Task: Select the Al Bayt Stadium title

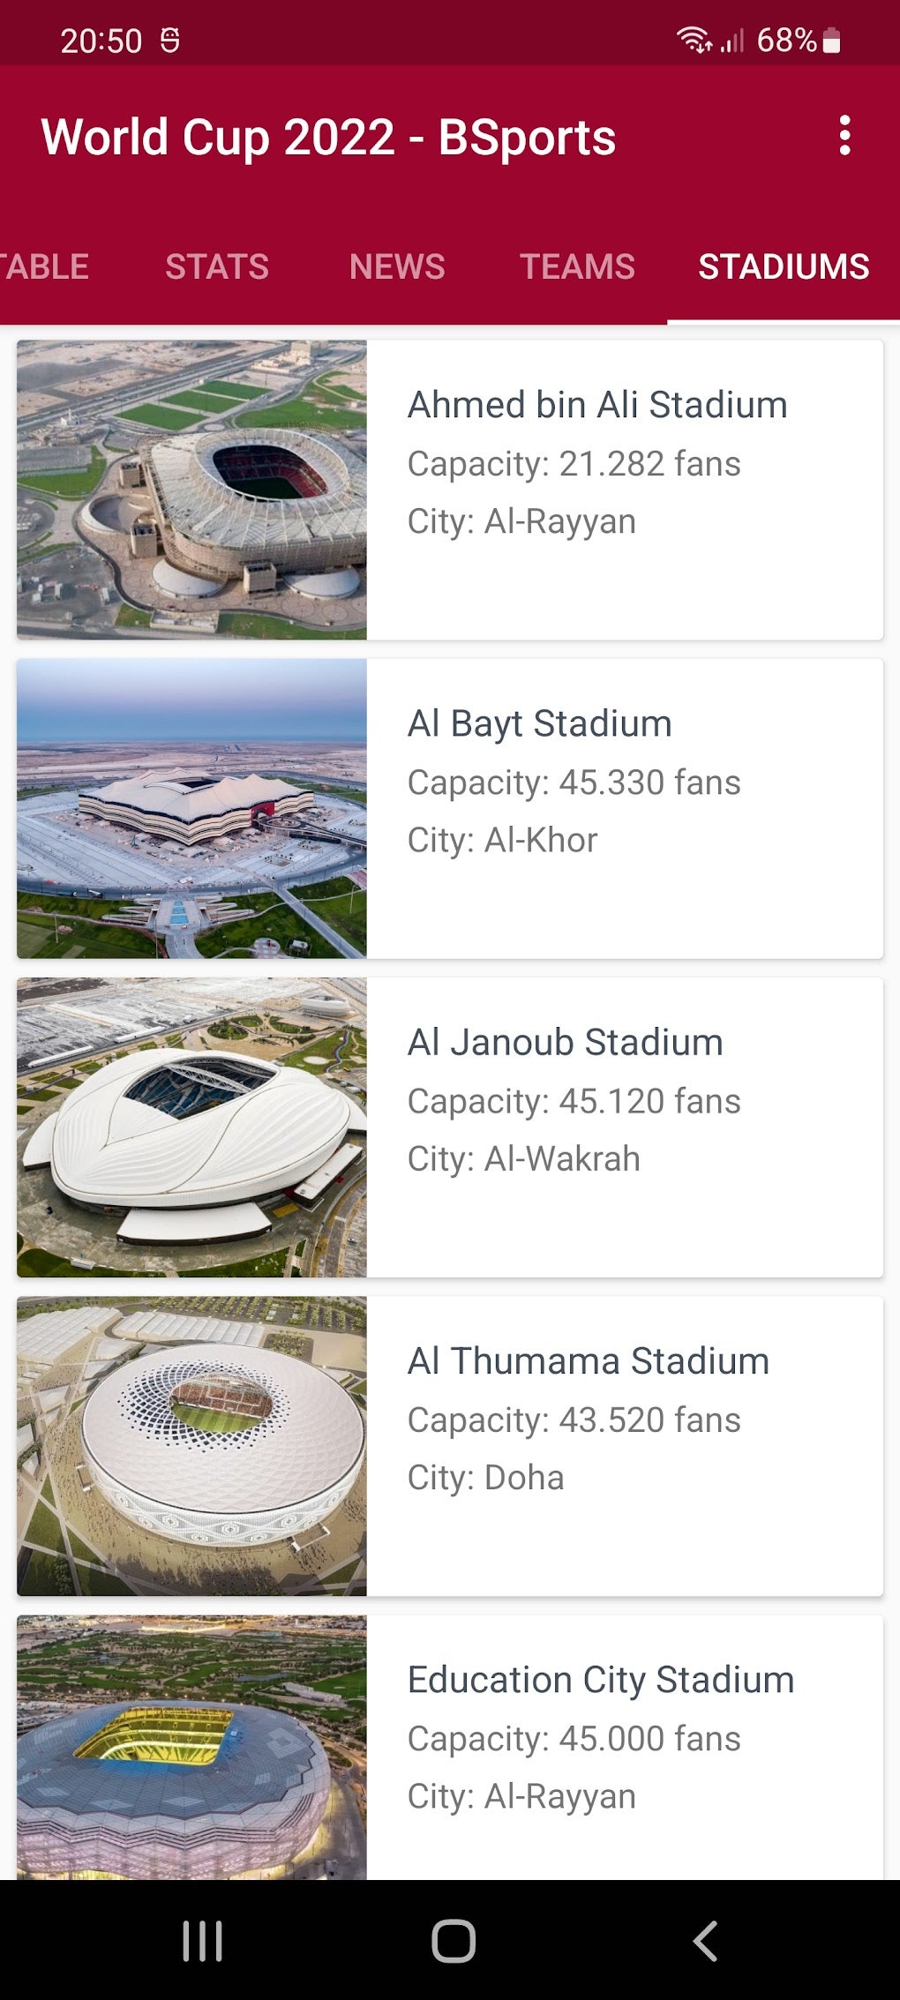Action: (539, 723)
